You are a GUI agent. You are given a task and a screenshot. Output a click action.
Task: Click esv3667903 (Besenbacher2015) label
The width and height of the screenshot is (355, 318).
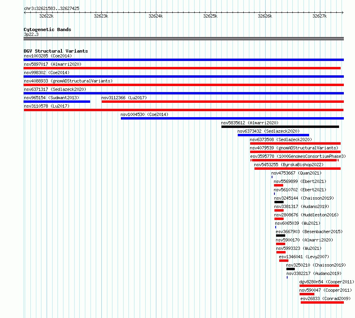point(309,232)
